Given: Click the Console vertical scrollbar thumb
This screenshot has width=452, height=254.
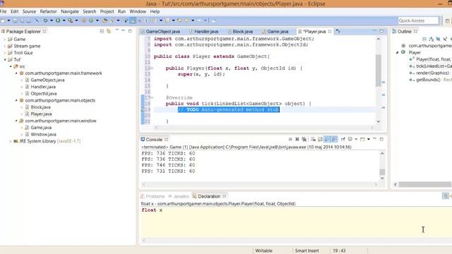Looking at the screenshot, I should tap(382, 172).
